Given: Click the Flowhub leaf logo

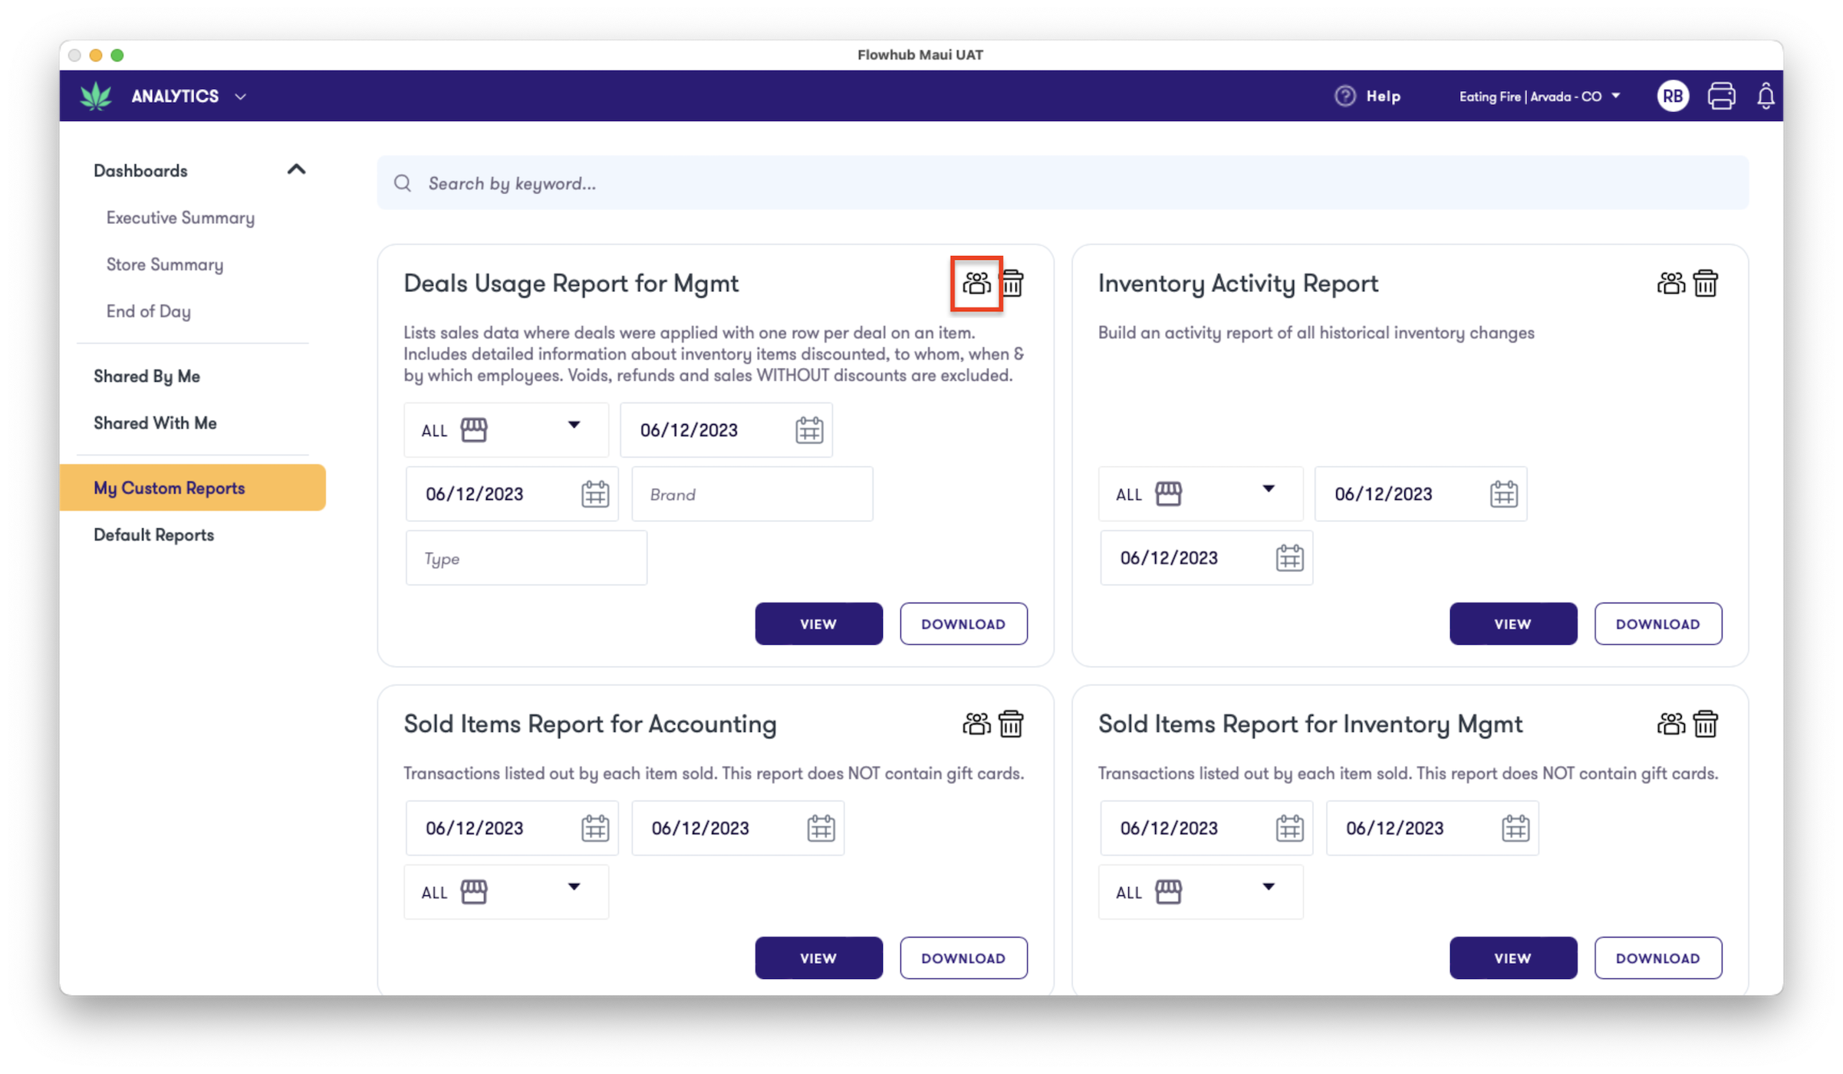Looking at the screenshot, I should (x=96, y=96).
